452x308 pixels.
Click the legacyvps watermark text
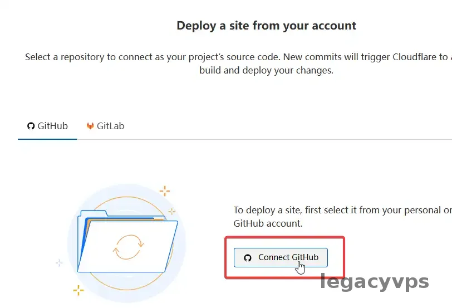[374, 282]
